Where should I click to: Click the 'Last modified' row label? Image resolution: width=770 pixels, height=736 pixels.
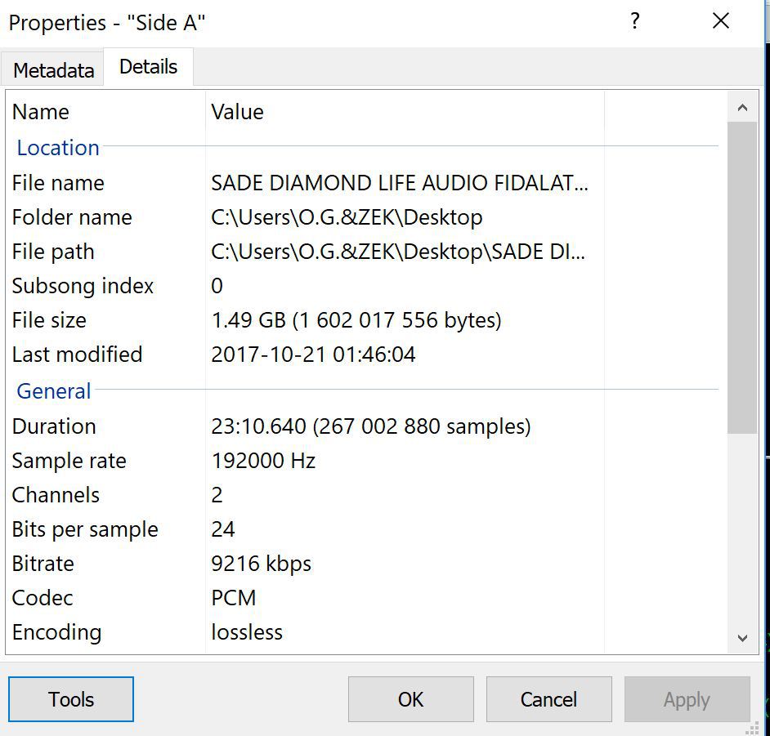[77, 355]
